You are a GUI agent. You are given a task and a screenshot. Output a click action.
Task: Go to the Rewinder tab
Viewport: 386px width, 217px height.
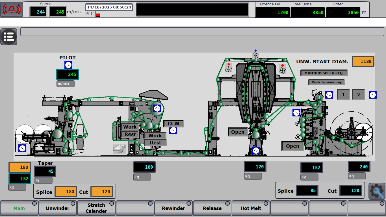pyautogui.click(x=174, y=208)
